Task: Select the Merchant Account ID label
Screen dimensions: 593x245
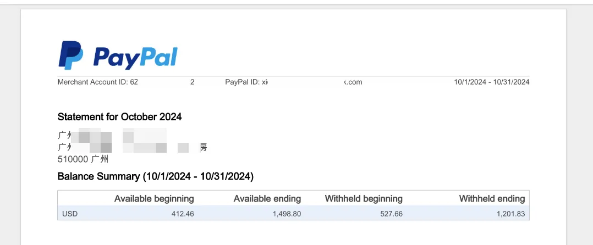Action: [92, 82]
